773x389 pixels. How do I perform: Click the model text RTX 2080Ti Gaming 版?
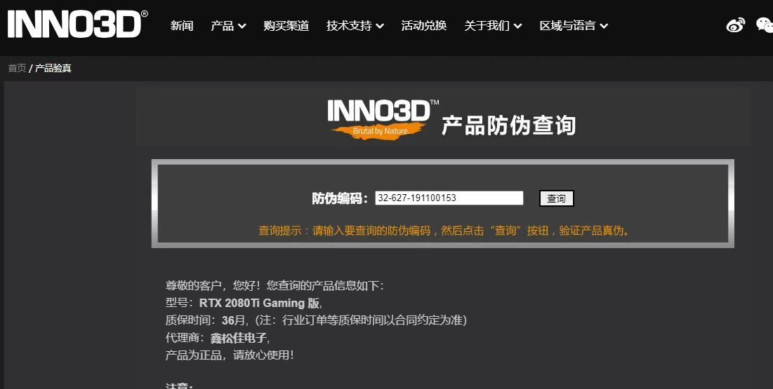pyautogui.click(x=260, y=303)
